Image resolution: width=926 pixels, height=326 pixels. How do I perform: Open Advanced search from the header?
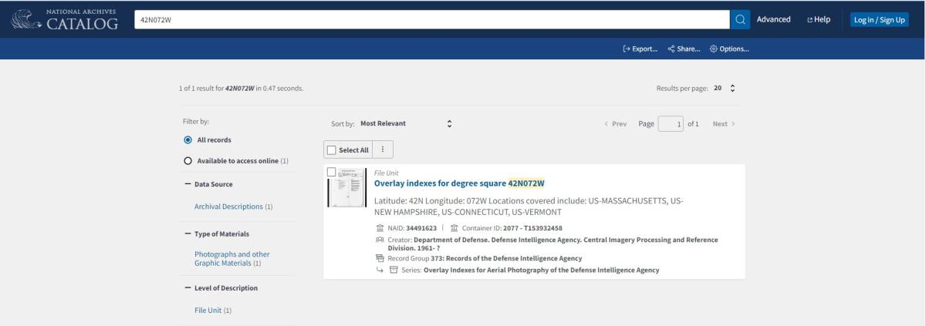tap(773, 19)
